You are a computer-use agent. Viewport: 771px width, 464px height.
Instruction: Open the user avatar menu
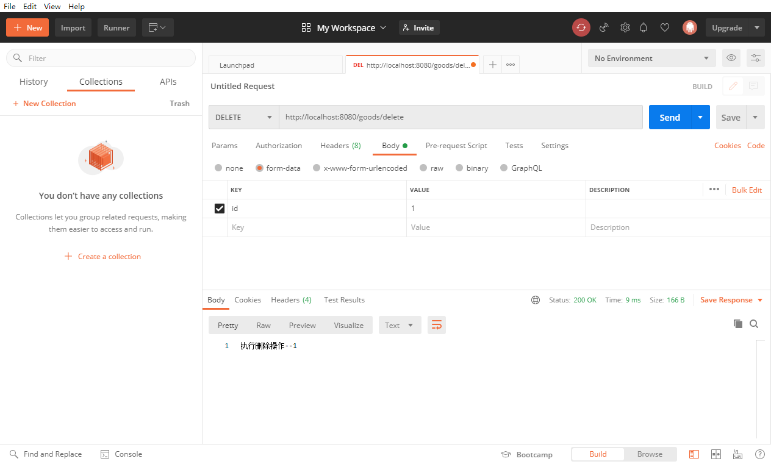[x=690, y=27]
